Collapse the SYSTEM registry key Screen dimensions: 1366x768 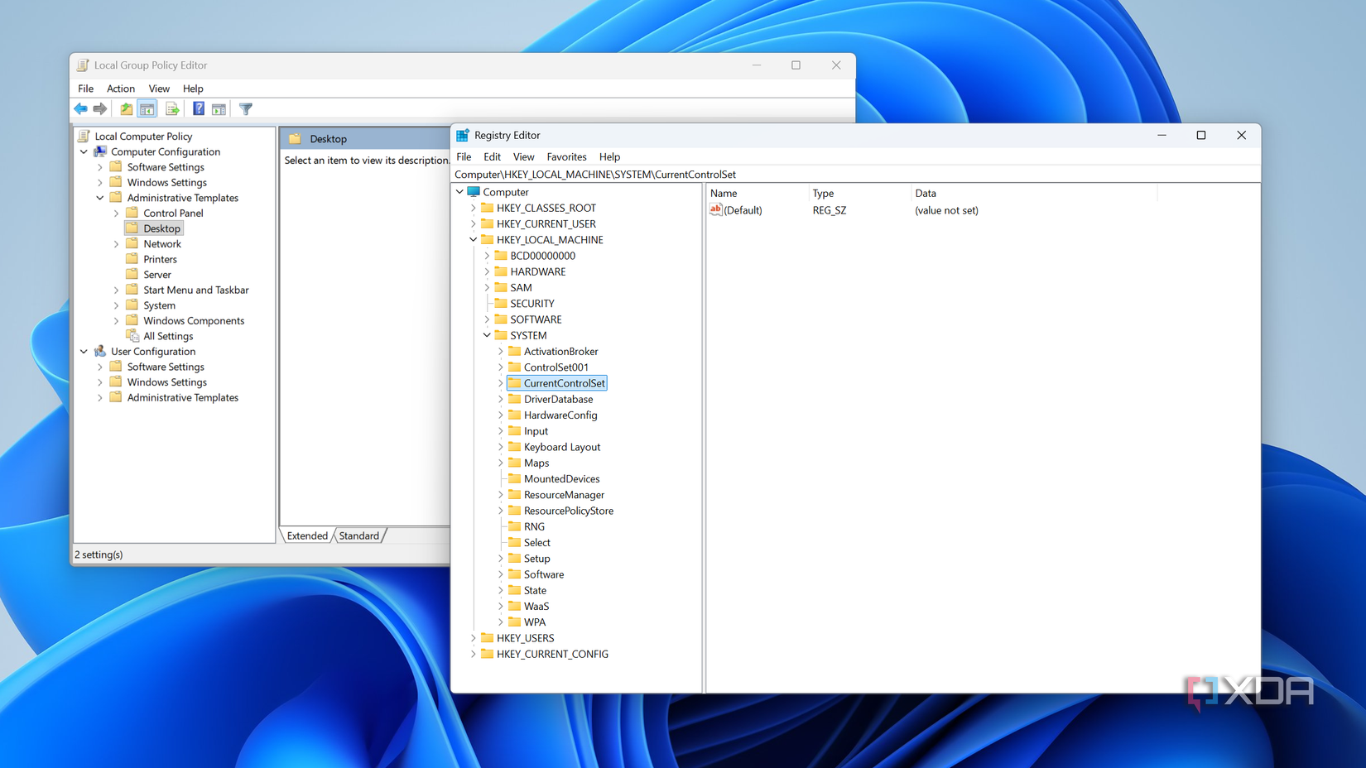[x=487, y=335]
